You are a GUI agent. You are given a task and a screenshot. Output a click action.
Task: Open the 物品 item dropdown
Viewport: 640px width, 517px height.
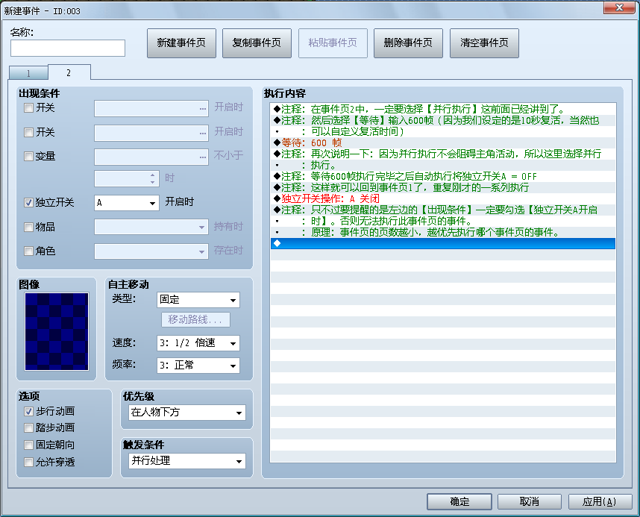151,227
